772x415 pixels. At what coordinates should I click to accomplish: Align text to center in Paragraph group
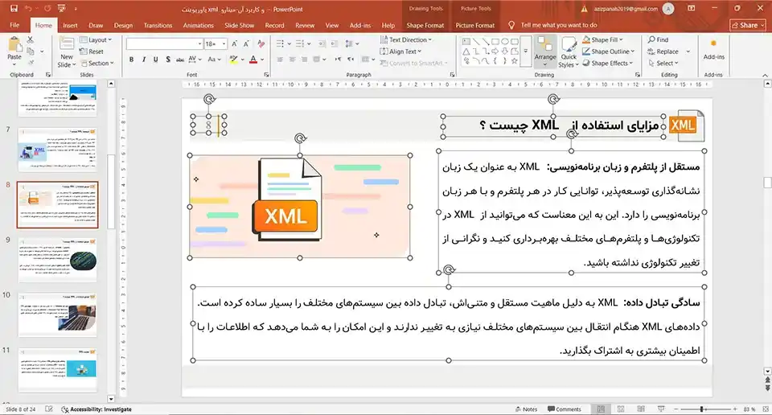coord(292,59)
